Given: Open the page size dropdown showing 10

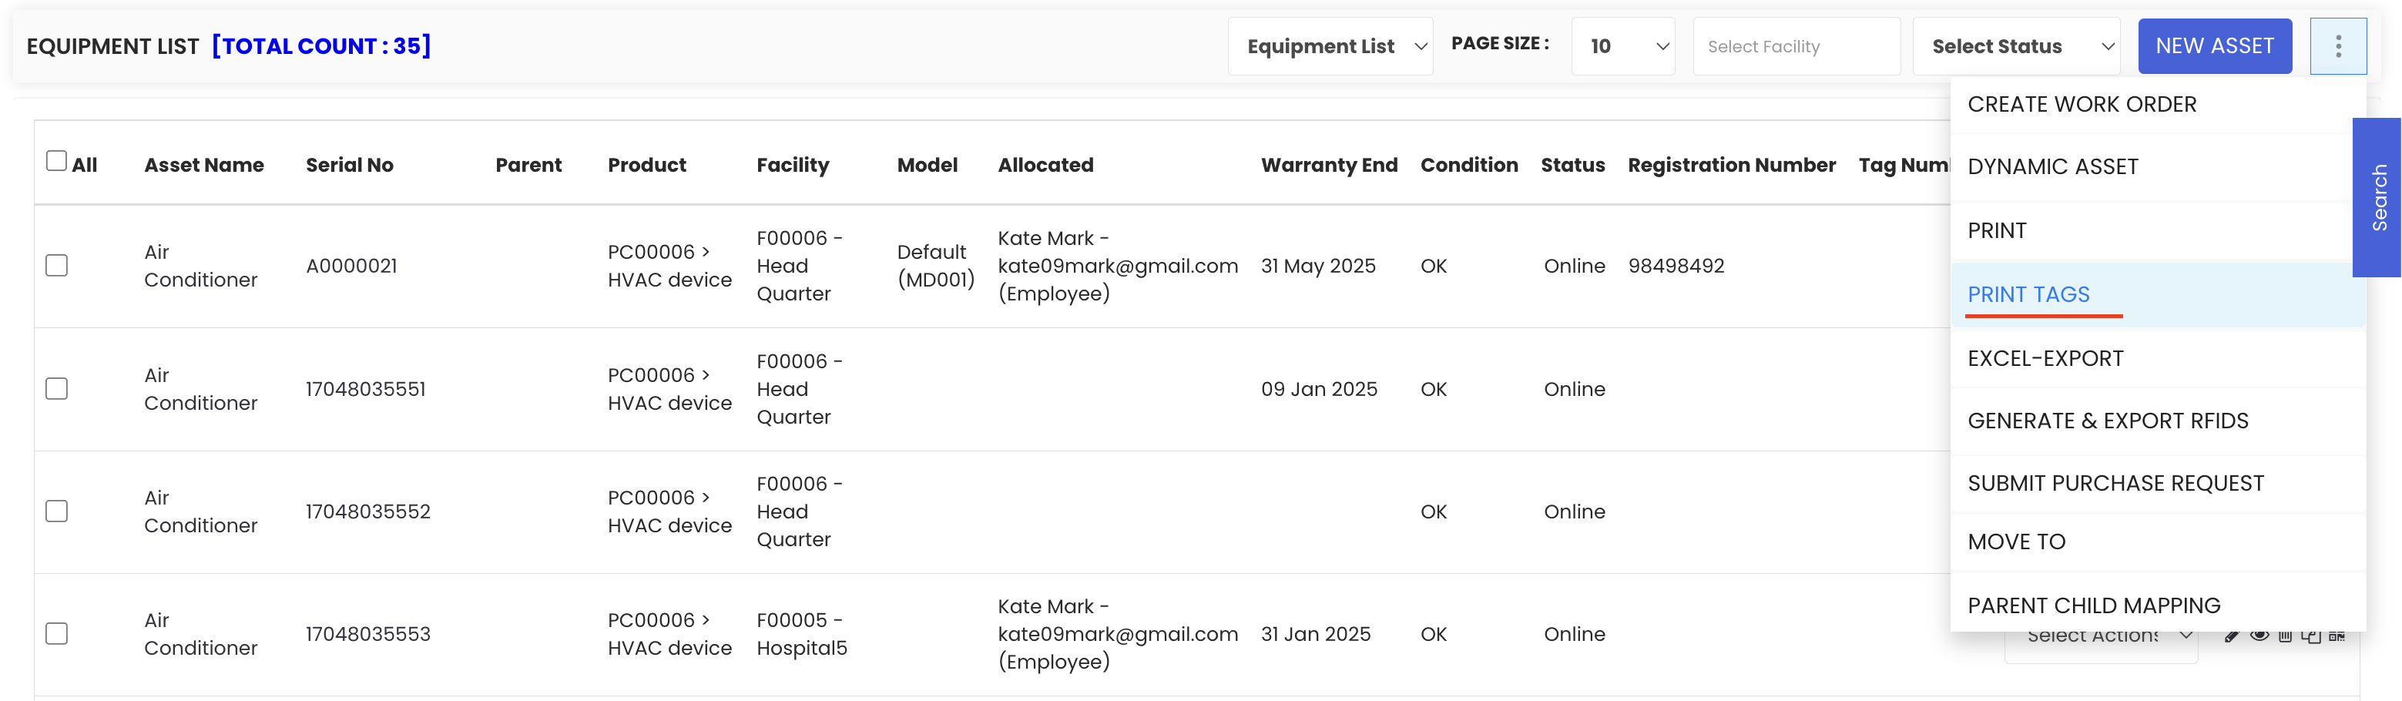Looking at the screenshot, I should click(x=1622, y=47).
